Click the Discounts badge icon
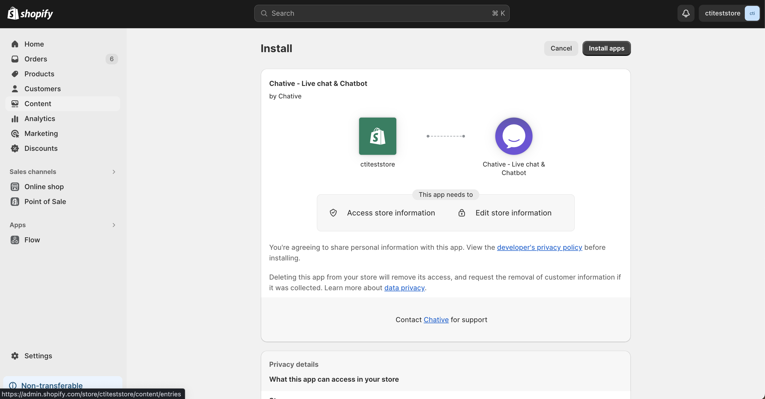The image size is (765, 399). point(15,148)
